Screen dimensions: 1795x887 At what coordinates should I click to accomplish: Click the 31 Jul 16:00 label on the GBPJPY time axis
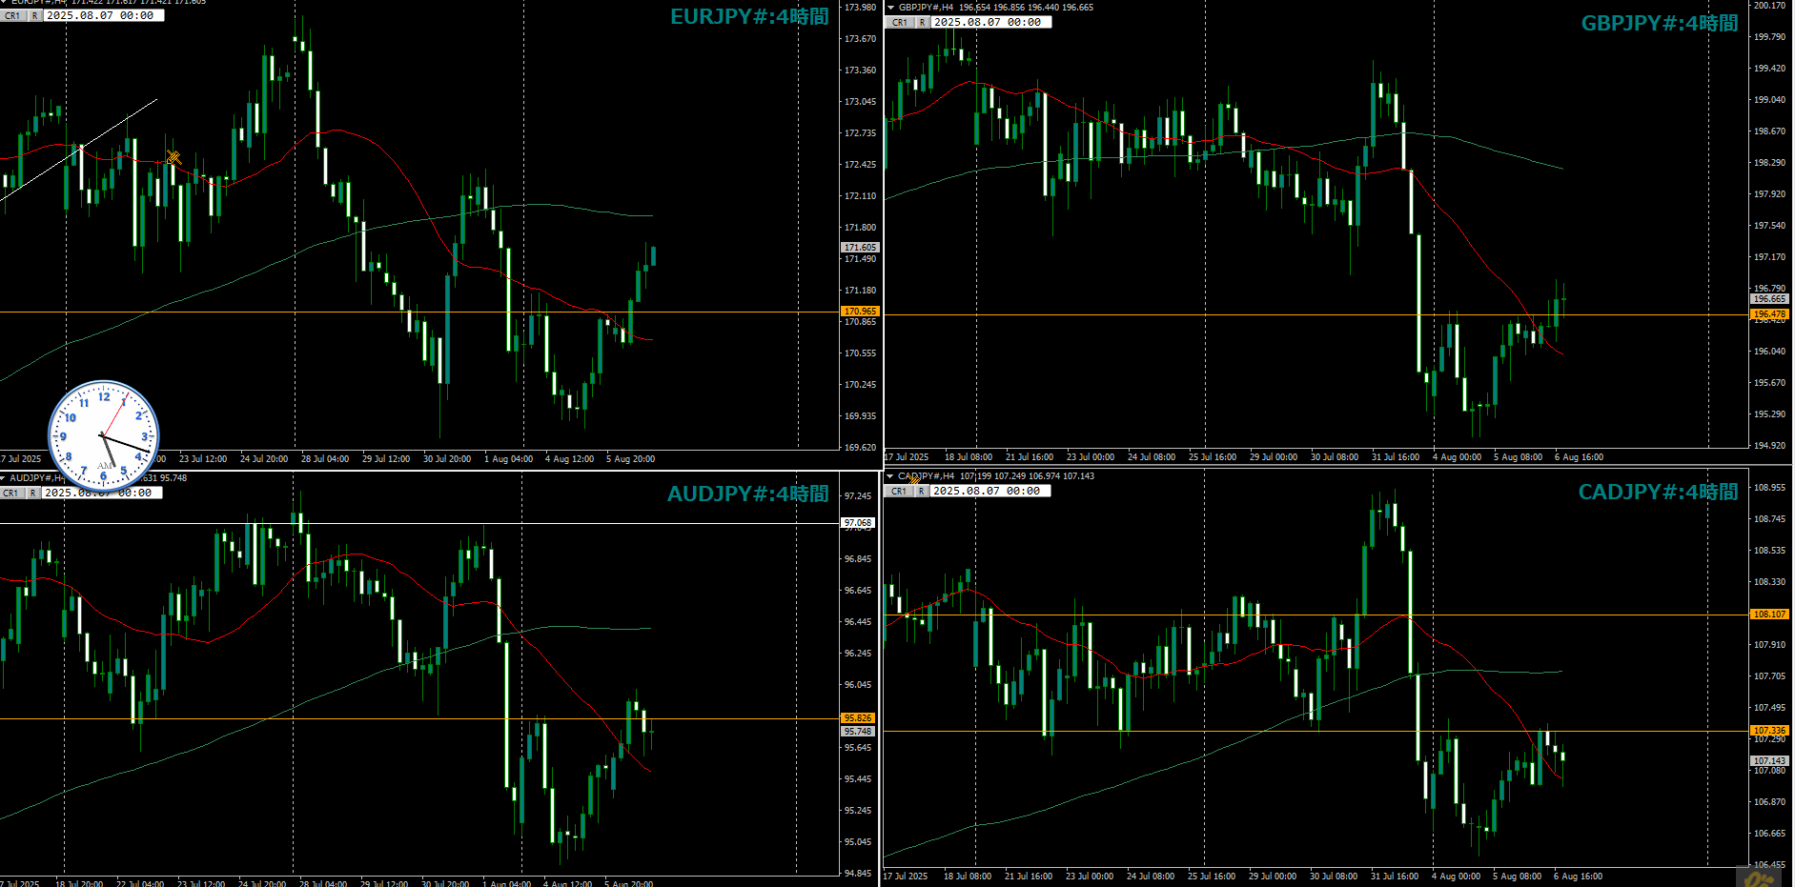coord(1396,456)
